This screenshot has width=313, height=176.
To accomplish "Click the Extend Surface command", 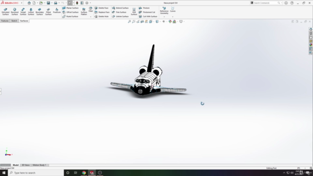I will [x=120, y=8].
